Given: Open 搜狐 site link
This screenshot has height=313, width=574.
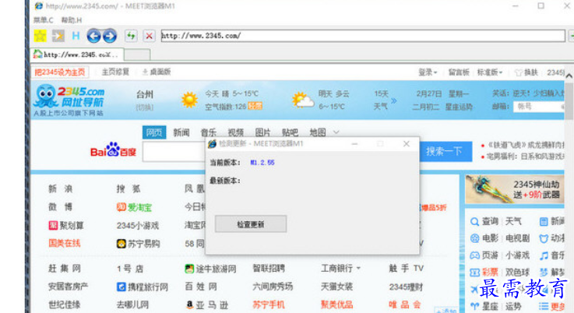Looking at the screenshot, I should 129,189.
